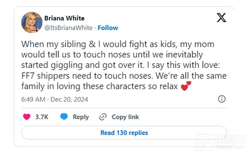The height and width of the screenshot is (152, 247).
Task: Click the two hearts emoji in tweet
Action: (186, 87)
